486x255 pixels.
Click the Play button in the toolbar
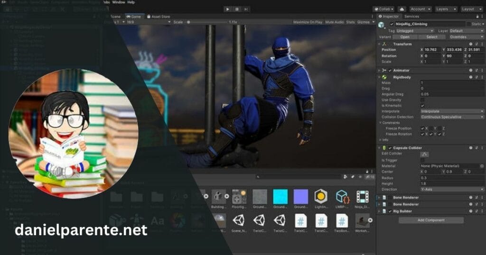(228, 9)
